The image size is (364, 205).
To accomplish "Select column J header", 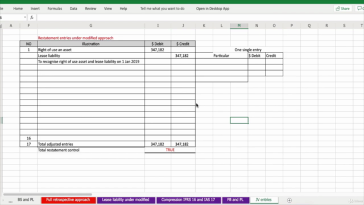I will pyautogui.click(x=183, y=26).
